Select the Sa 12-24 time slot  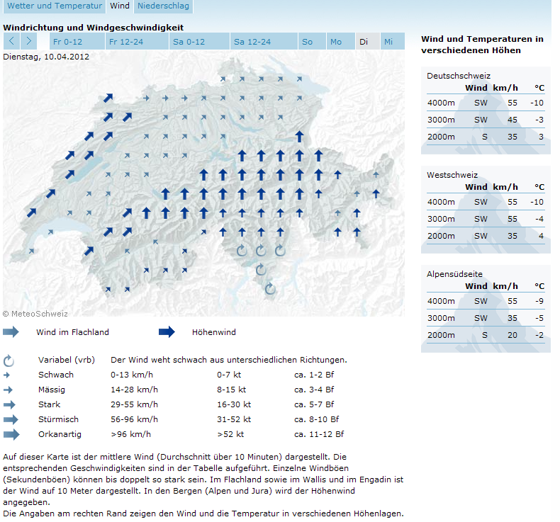[x=252, y=42]
